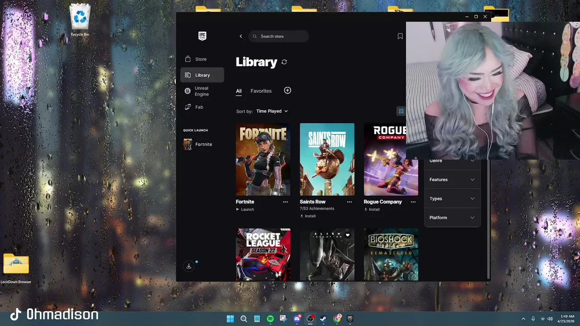The height and width of the screenshot is (326, 580).
Task: Open LockDown Browser desktop shortcut
Action: (x=16, y=269)
